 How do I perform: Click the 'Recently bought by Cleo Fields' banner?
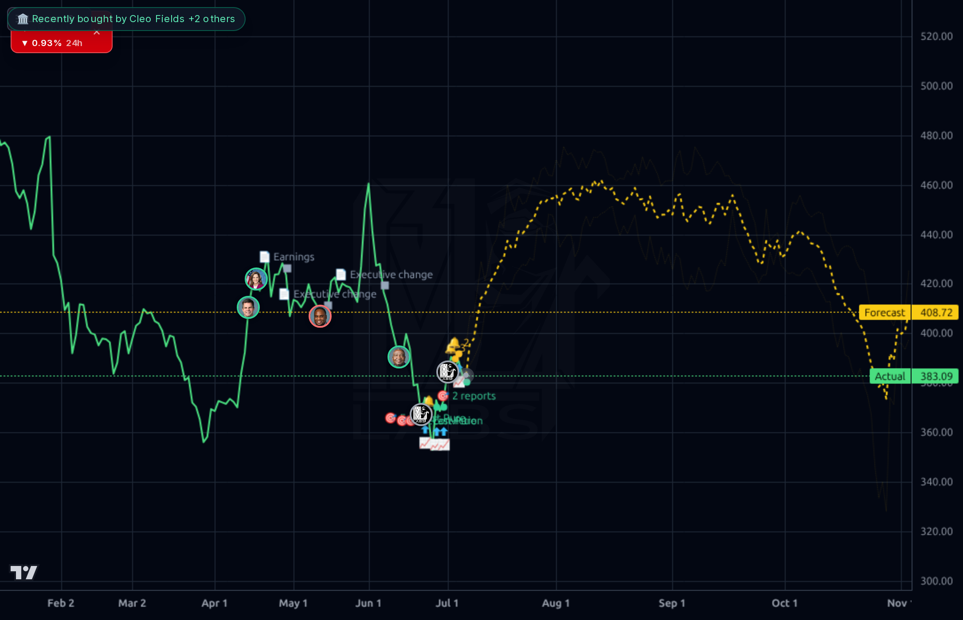click(x=126, y=19)
